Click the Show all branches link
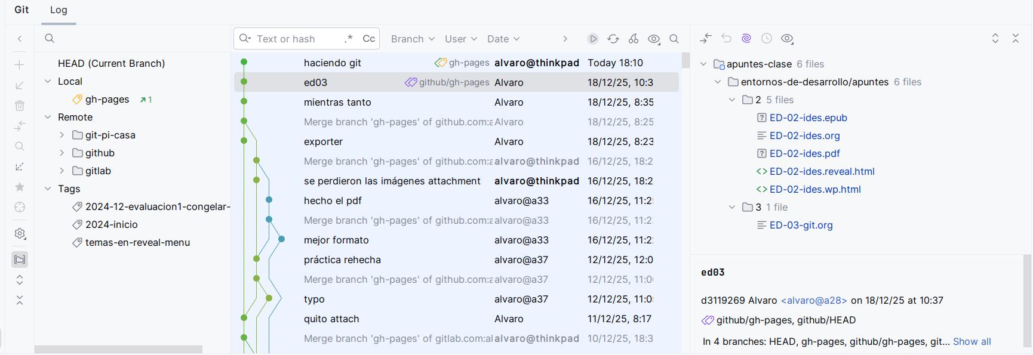Image resolution: width=1033 pixels, height=355 pixels. 971,341
